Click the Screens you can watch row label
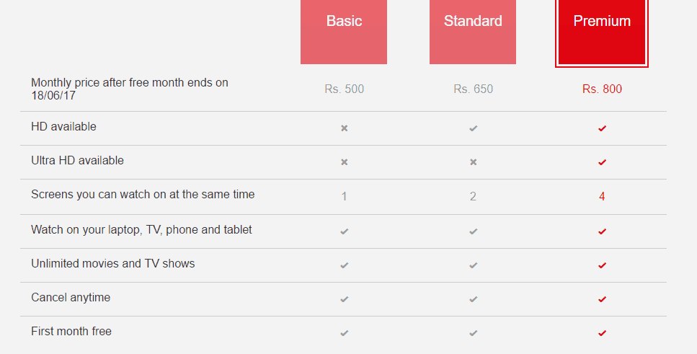 143,195
